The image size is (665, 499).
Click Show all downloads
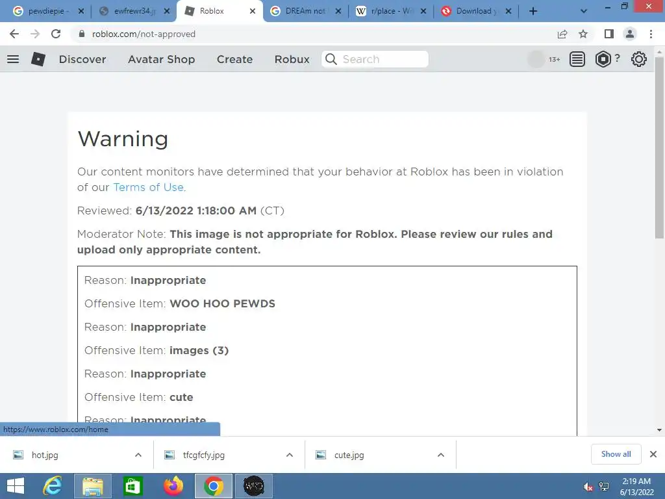(616, 454)
